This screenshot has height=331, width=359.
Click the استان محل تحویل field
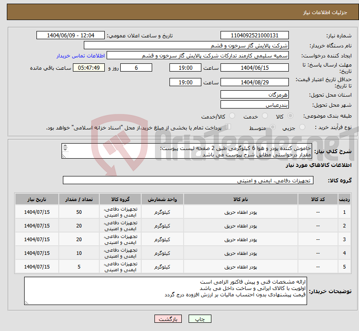(254, 94)
